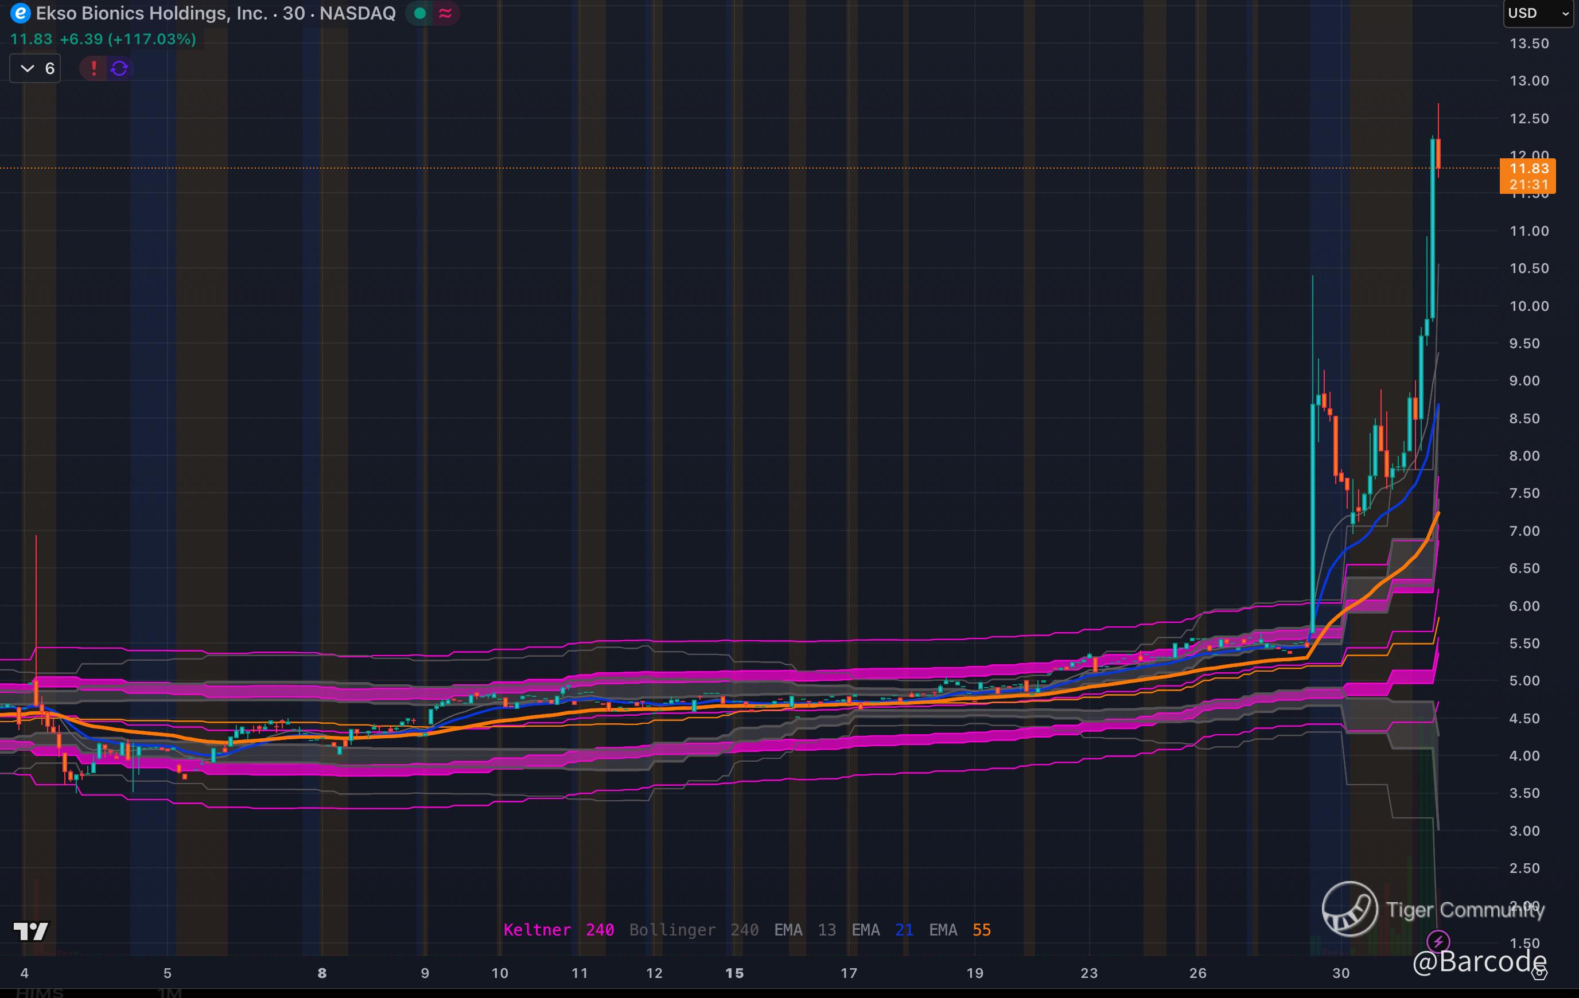Click the NASDAQ exchange label in title

tap(357, 13)
